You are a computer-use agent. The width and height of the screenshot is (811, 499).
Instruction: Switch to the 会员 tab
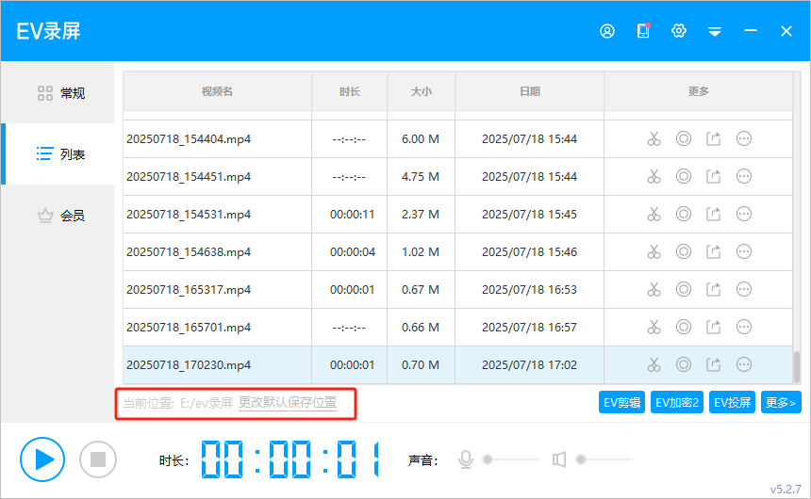pyautogui.click(x=58, y=215)
